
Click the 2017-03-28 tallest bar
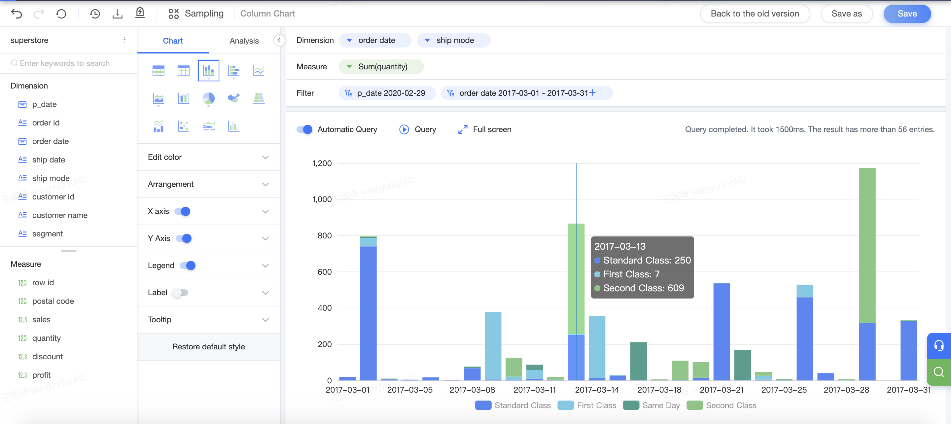pyautogui.click(x=867, y=274)
